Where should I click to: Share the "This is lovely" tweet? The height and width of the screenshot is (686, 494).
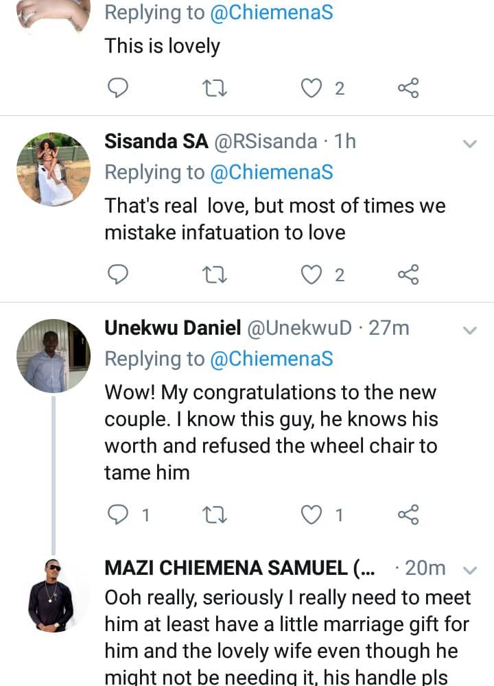coord(408,88)
